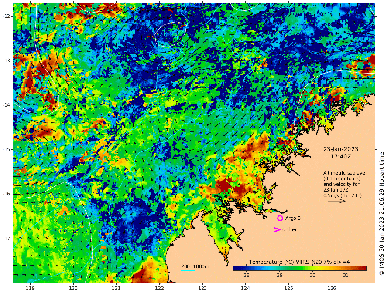Click the latitude axis label -12
The height and width of the screenshot is (296, 384).
[x=7, y=16]
